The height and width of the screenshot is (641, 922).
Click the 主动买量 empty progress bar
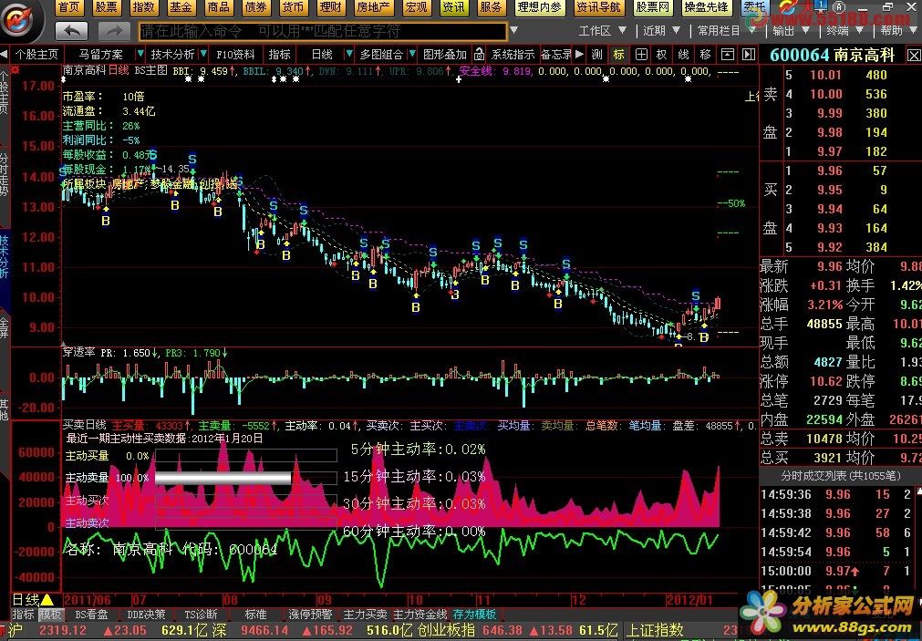tap(246, 456)
